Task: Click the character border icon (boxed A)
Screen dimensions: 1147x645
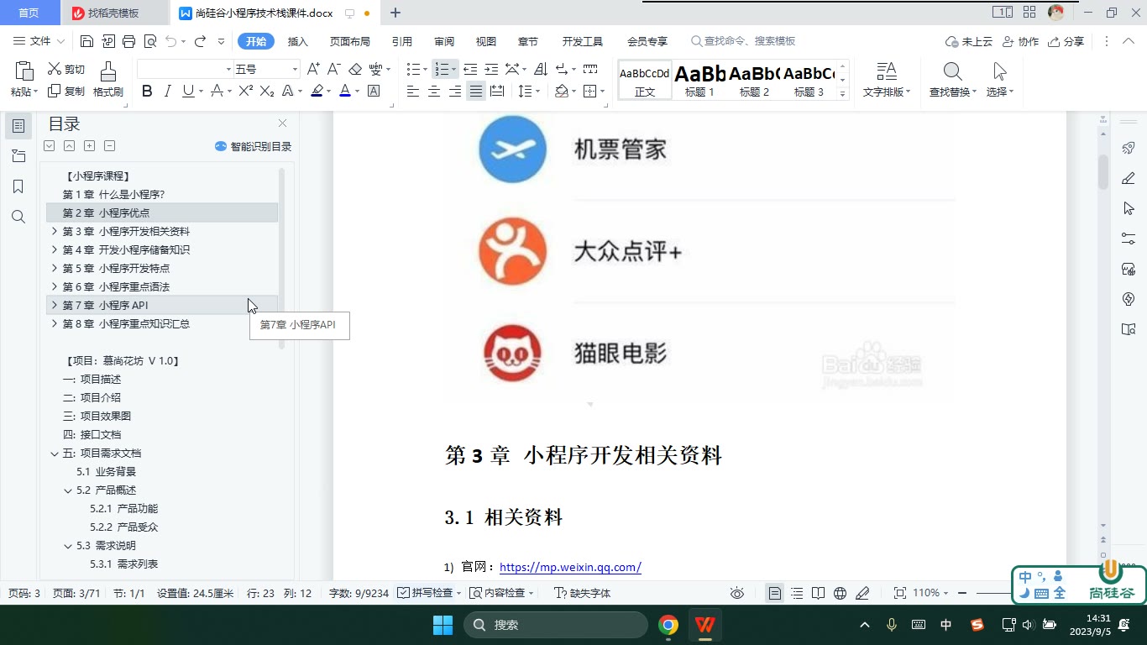Action: (x=374, y=91)
